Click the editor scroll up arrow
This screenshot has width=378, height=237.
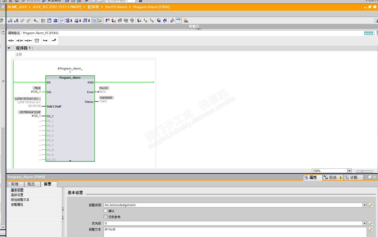[x=3, y=31]
